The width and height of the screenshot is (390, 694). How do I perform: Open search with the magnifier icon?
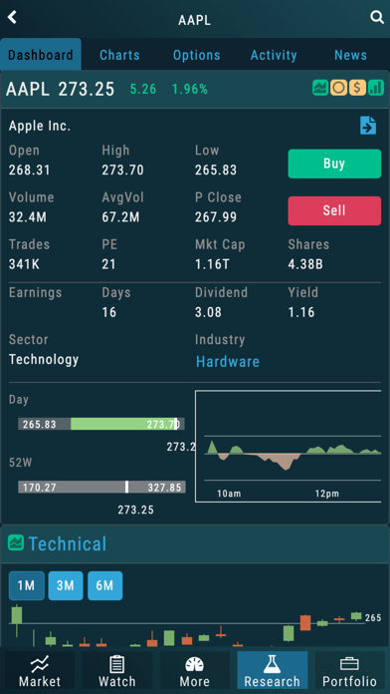(377, 18)
